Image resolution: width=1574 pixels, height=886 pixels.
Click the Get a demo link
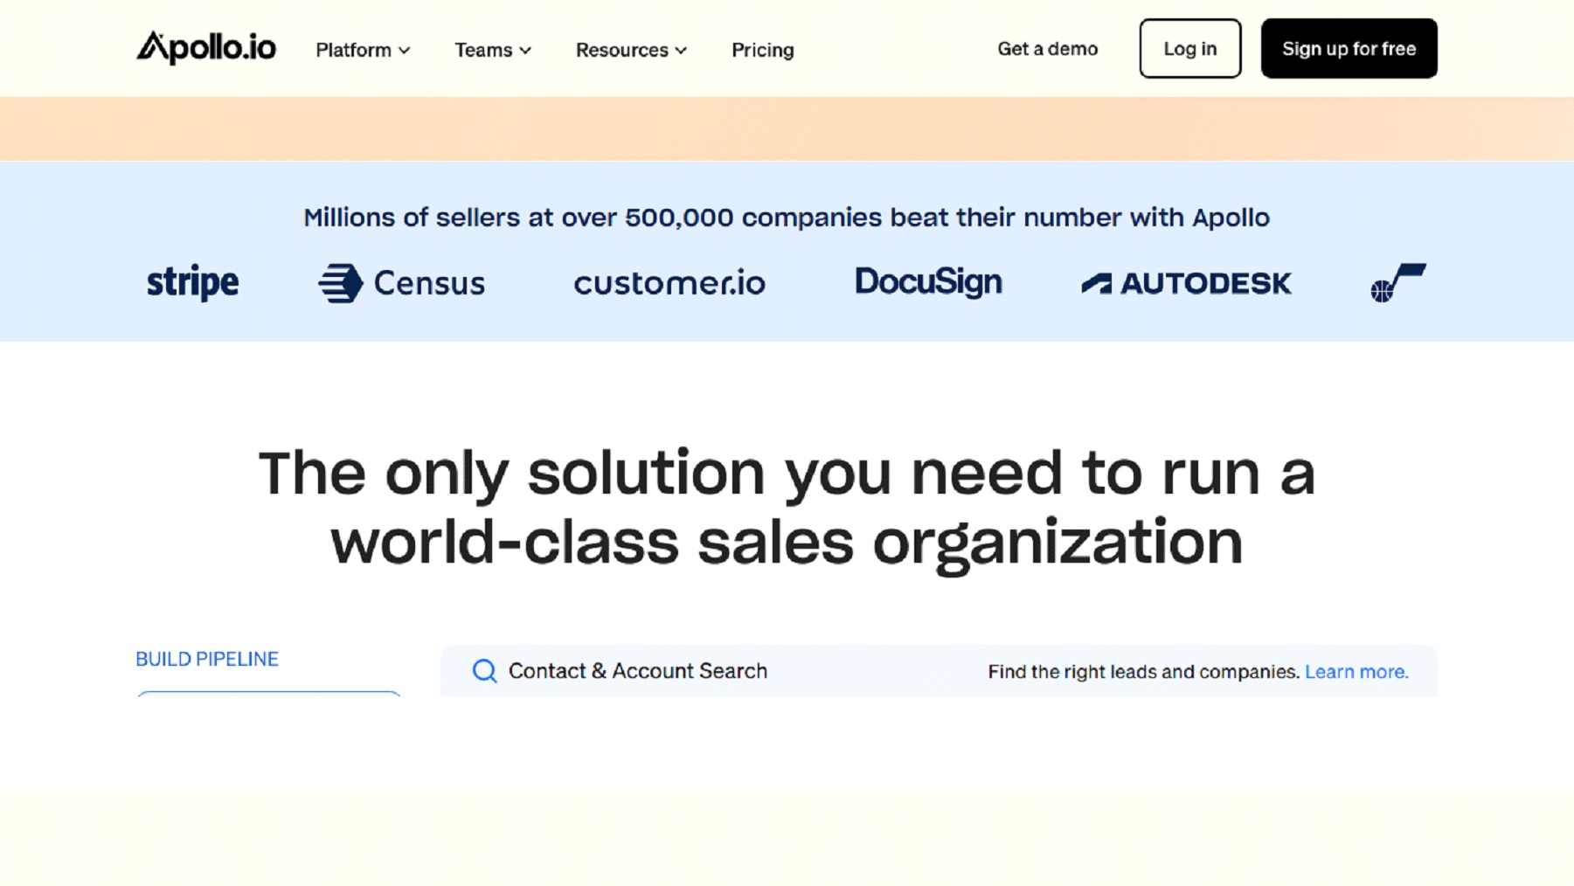click(x=1047, y=49)
